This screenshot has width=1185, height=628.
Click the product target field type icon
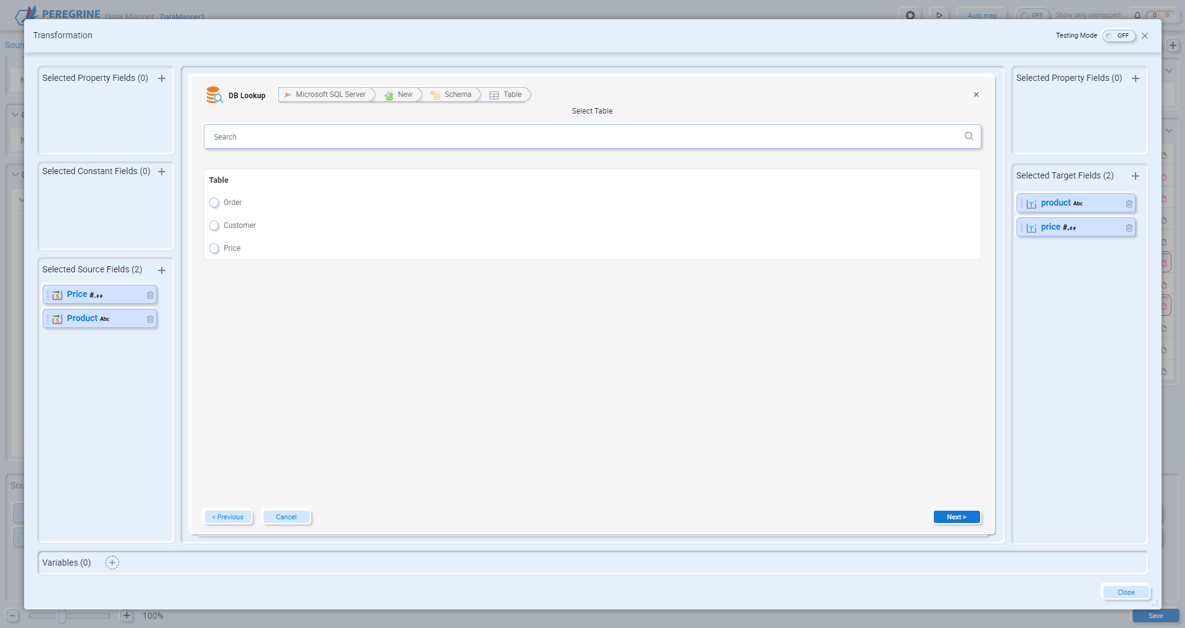[1031, 204]
